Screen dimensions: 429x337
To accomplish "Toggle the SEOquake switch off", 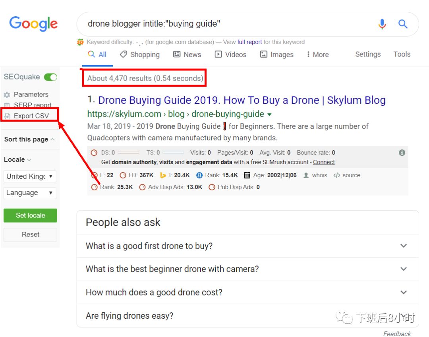I will (50, 77).
